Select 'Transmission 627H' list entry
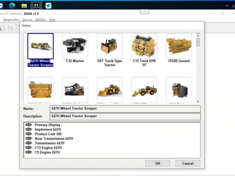 (x=49, y=143)
